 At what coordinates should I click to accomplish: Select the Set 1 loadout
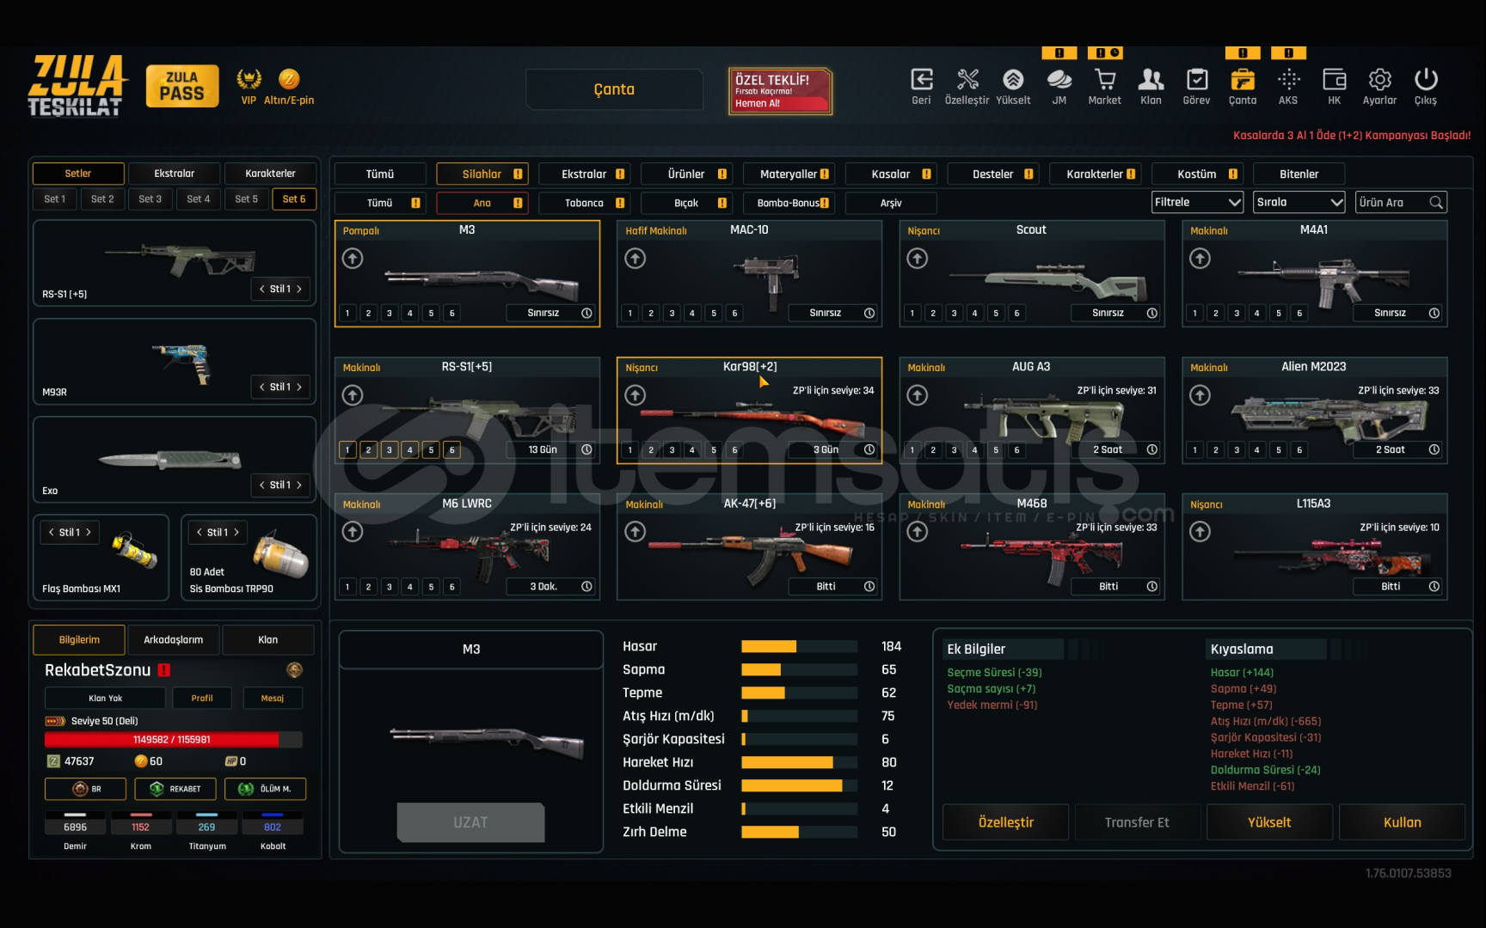54,198
